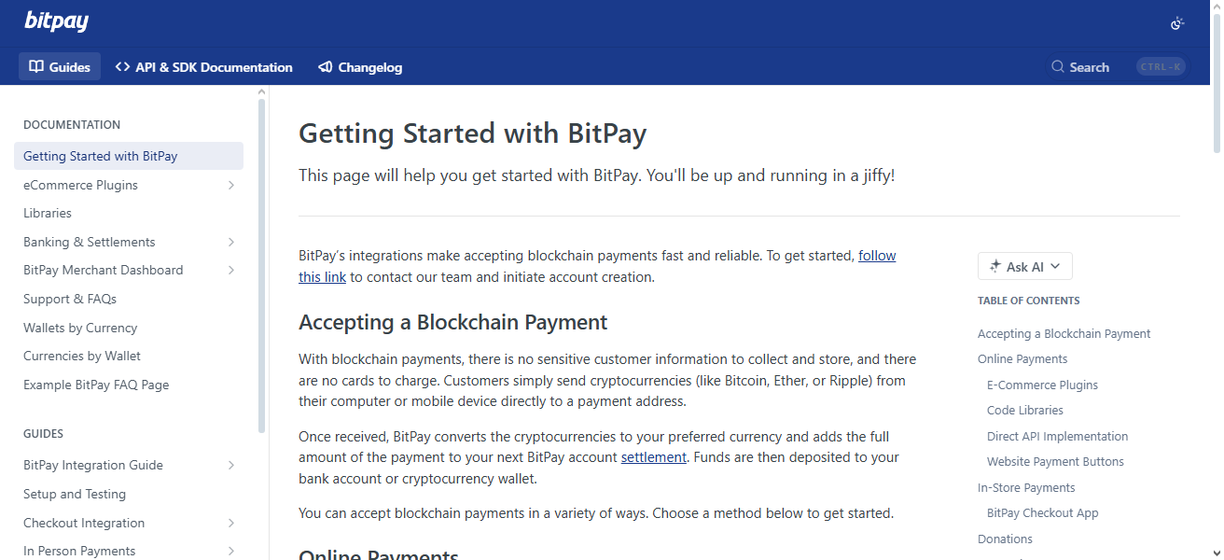The image size is (1224, 560).
Task: Click the bitpay logo in the header
Action: point(56,21)
